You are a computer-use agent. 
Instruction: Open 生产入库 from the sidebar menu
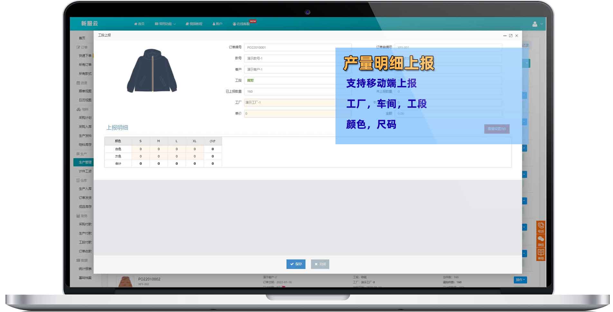[x=85, y=189]
